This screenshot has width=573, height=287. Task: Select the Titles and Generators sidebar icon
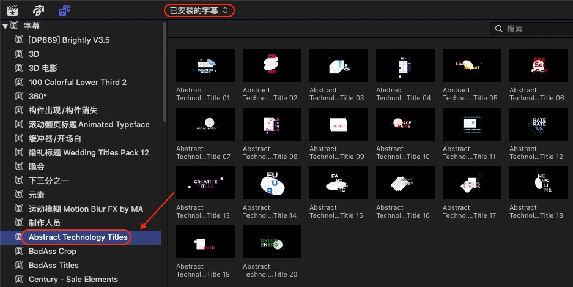(x=64, y=10)
